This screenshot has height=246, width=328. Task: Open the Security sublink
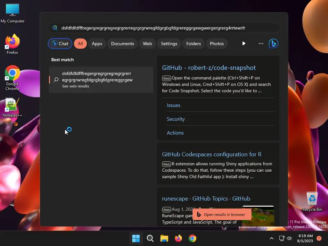point(176,119)
